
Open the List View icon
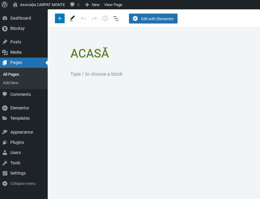[x=116, y=18]
